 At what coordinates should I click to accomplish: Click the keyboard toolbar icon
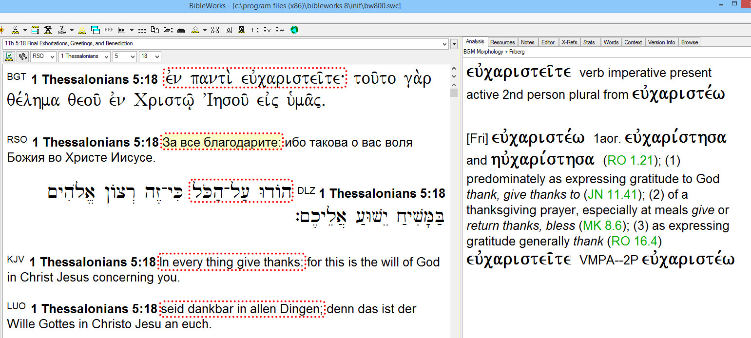coord(181,30)
